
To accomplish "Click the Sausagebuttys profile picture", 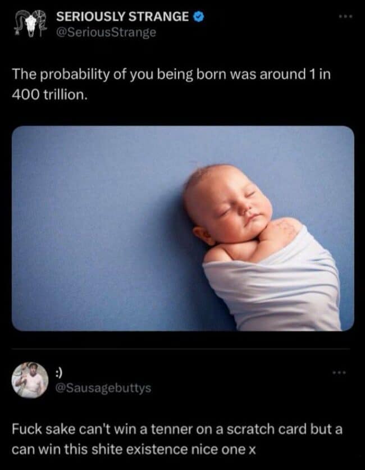I will pyautogui.click(x=30, y=380).
